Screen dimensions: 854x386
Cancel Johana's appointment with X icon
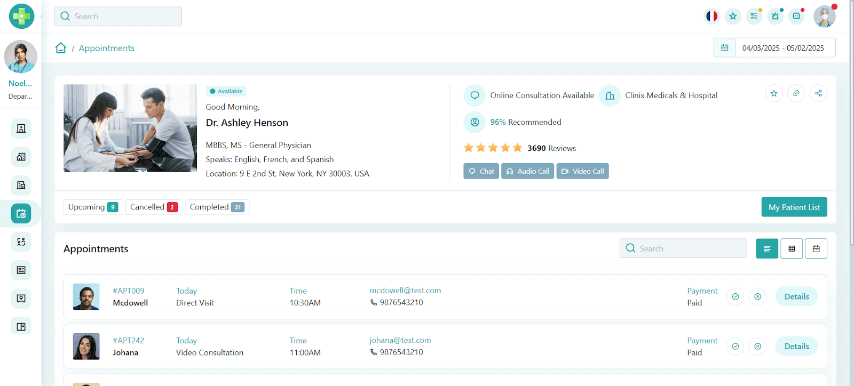click(x=757, y=347)
